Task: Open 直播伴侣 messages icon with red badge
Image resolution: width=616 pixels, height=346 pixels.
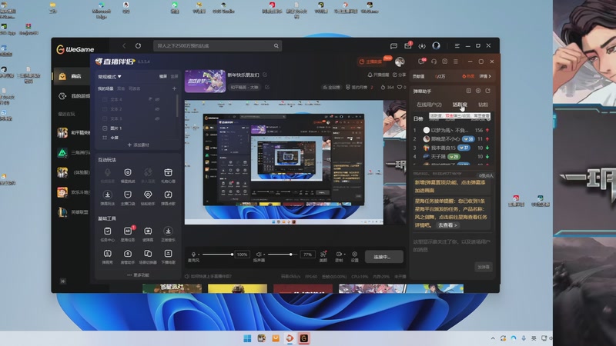Action: pyautogui.click(x=421, y=62)
